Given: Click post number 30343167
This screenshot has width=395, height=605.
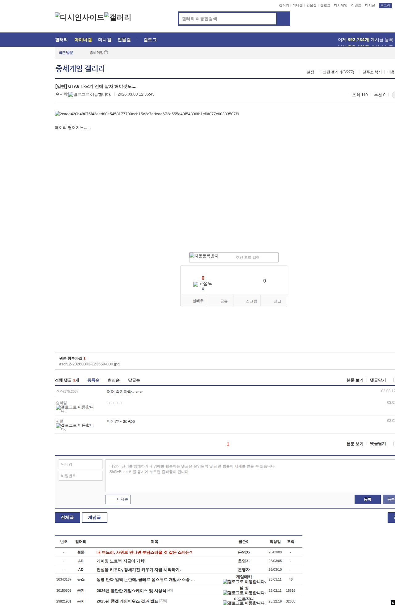Looking at the screenshot, I should [64, 579].
